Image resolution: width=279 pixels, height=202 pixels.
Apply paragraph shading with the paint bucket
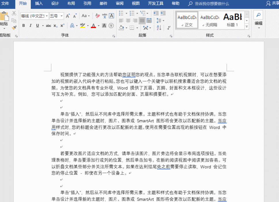121,28
